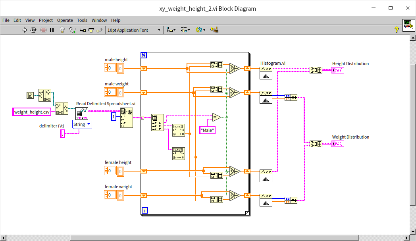Click the "Male" string constant
Screen dimensions: 416x241
(x=207, y=130)
